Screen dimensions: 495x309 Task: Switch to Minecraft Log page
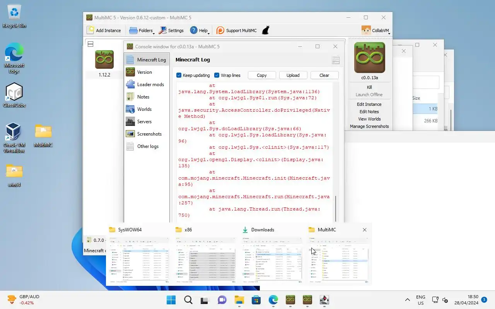pos(147,59)
